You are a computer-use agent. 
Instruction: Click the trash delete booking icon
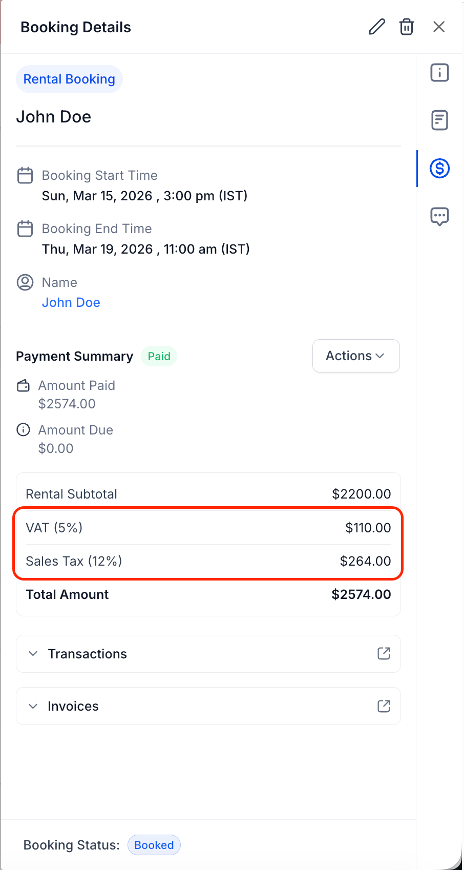click(407, 27)
